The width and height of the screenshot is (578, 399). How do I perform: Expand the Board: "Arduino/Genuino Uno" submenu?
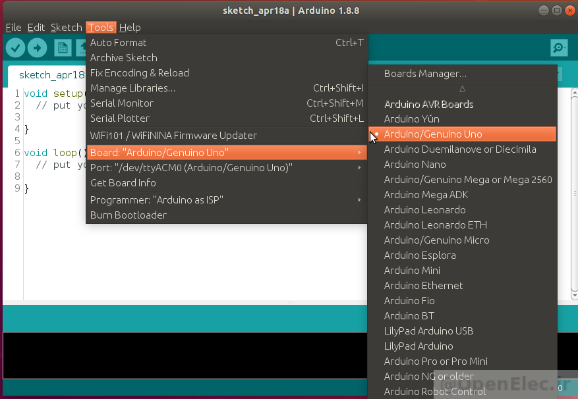pos(227,153)
